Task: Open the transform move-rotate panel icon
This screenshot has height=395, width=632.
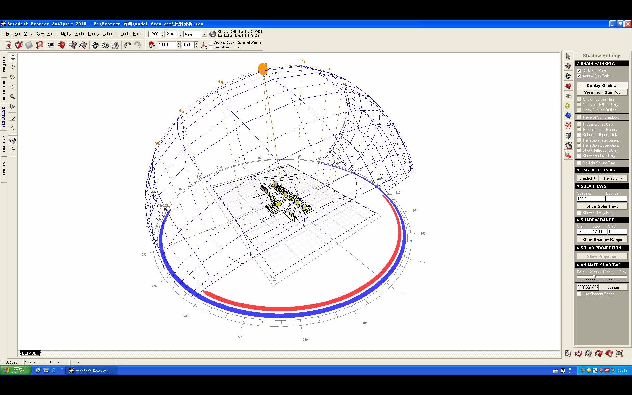Action: [x=568, y=145]
